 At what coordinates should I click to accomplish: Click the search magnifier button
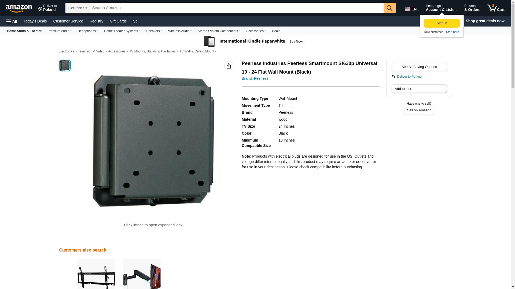click(x=389, y=8)
